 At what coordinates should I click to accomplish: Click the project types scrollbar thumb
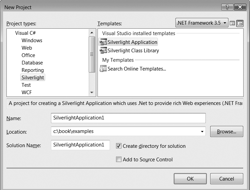coord(92,54)
